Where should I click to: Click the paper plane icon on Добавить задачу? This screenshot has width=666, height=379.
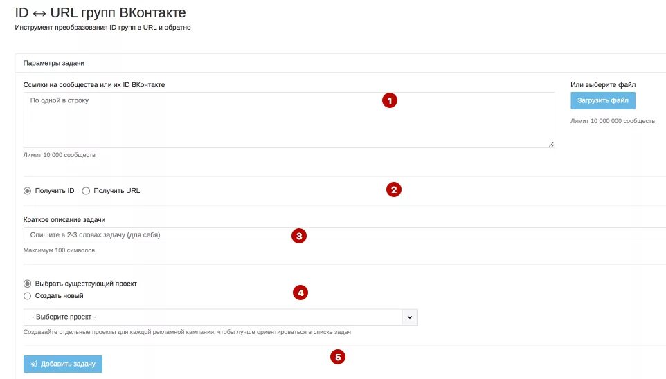click(x=34, y=364)
